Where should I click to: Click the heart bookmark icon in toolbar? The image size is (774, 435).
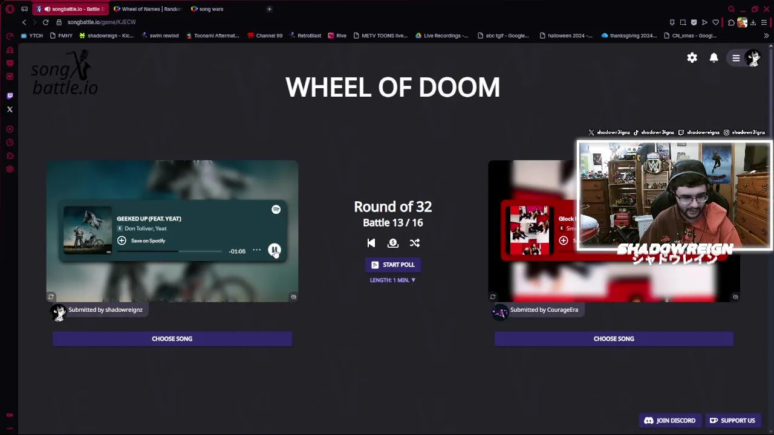(x=715, y=22)
